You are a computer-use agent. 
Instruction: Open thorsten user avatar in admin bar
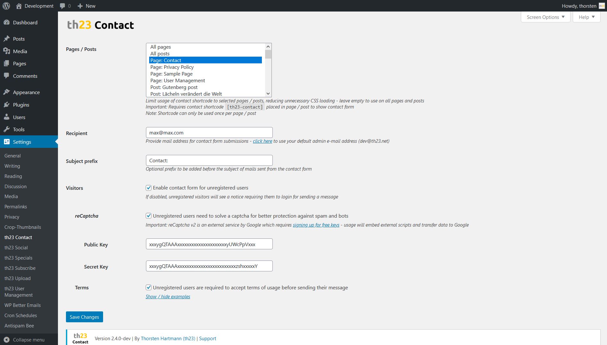[602, 6]
